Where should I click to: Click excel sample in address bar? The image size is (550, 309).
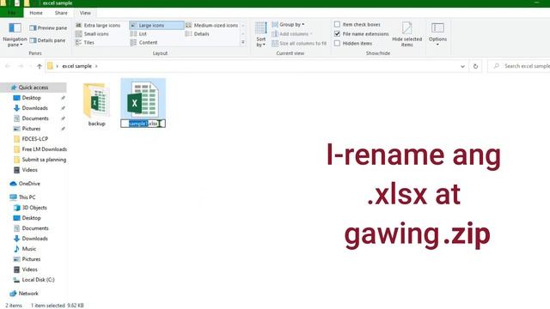pos(76,66)
